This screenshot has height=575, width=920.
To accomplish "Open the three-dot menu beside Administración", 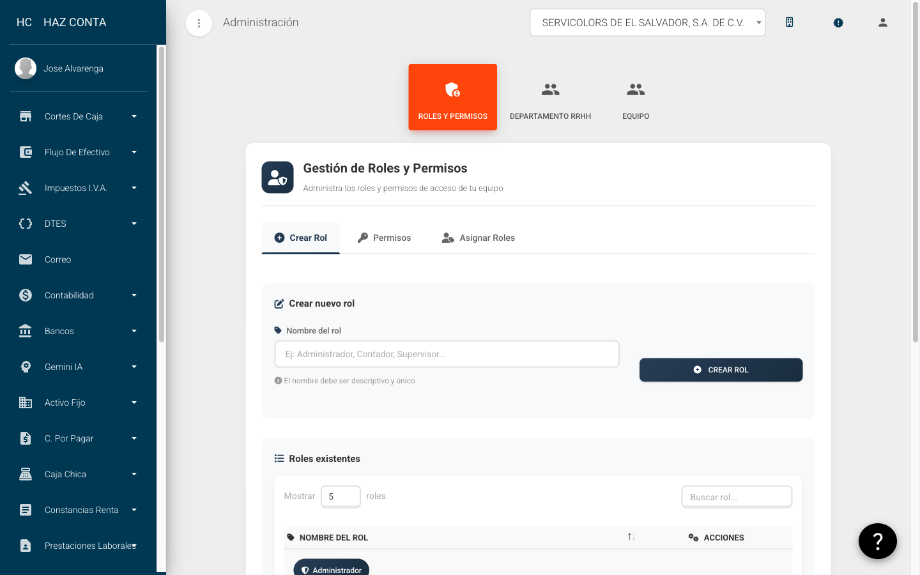I will point(199,23).
